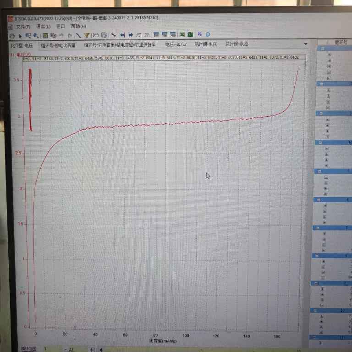Click the blue D icon in toolbar

(x=208, y=34)
